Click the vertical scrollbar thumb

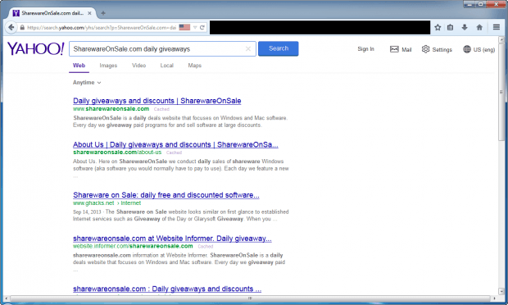(x=501, y=92)
